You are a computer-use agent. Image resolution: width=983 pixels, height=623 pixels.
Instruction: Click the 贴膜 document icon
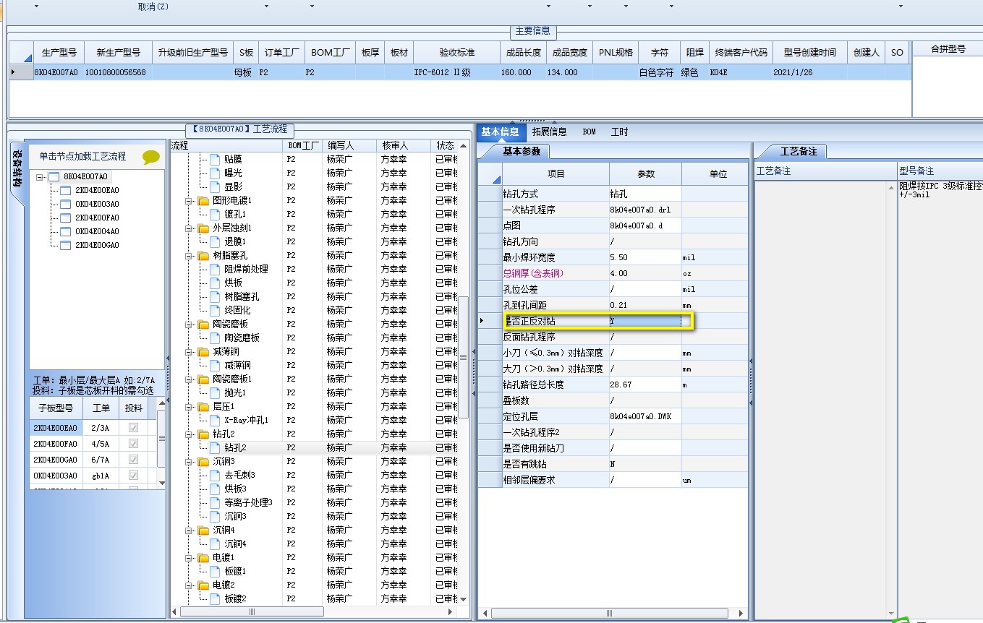tap(215, 159)
